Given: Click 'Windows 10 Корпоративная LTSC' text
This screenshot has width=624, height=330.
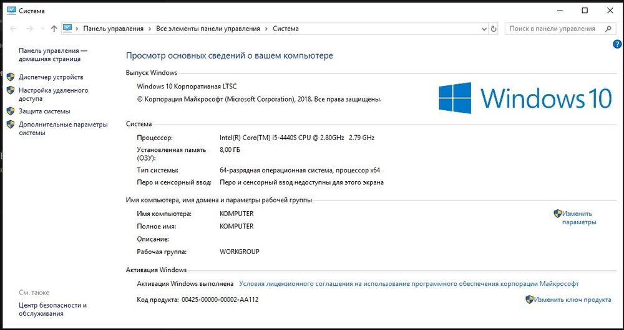Looking at the screenshot, I should coord(187,87).
